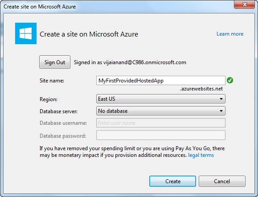Click the arrow on the Database server dropdown

[x=221, y=111]
